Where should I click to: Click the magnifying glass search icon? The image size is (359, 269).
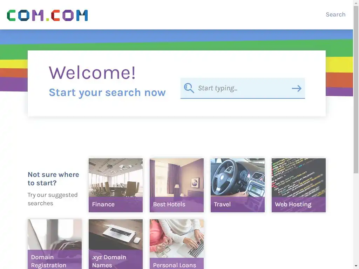(189, 88)
